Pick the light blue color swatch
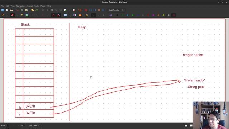The width and height of the screenshot is (229, 129). point(127,15)
